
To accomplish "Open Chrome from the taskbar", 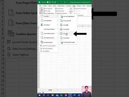I will coord(66,95).
